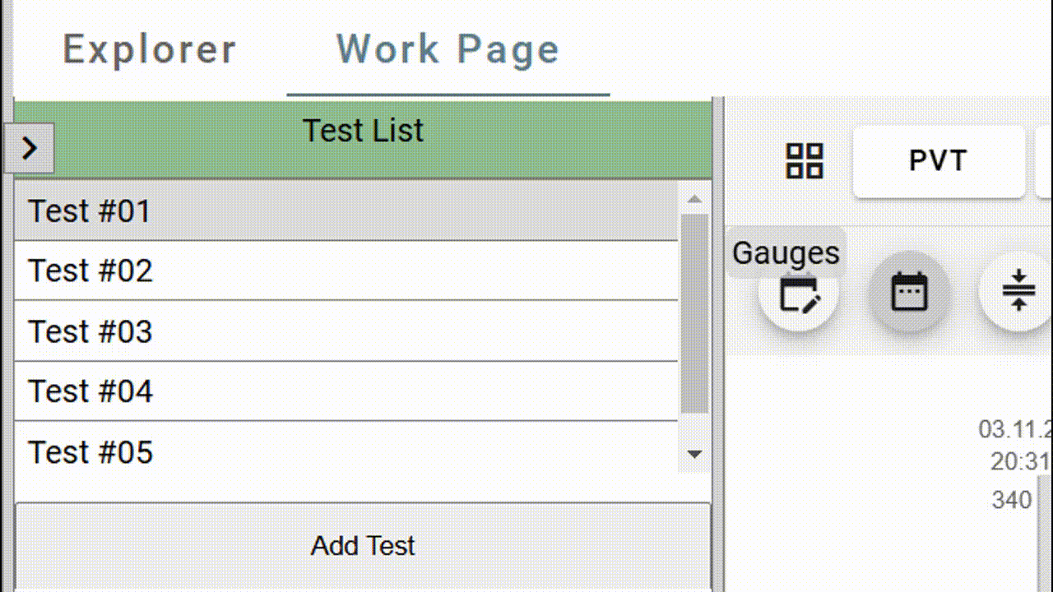Click the Test List scrollbar thumb
This screenshot has height=592, width=1053.
pyautogui.click(x=694, y=314)
